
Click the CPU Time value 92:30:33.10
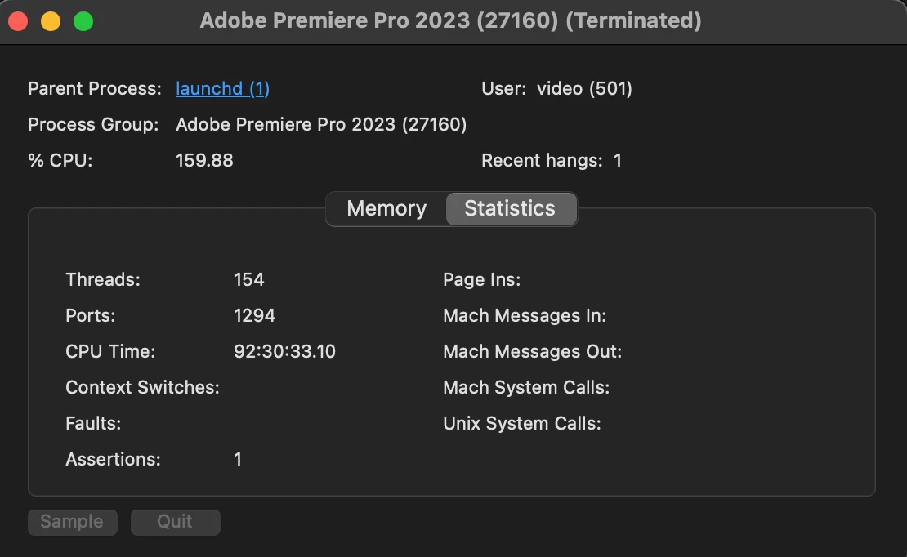point(284,352)
